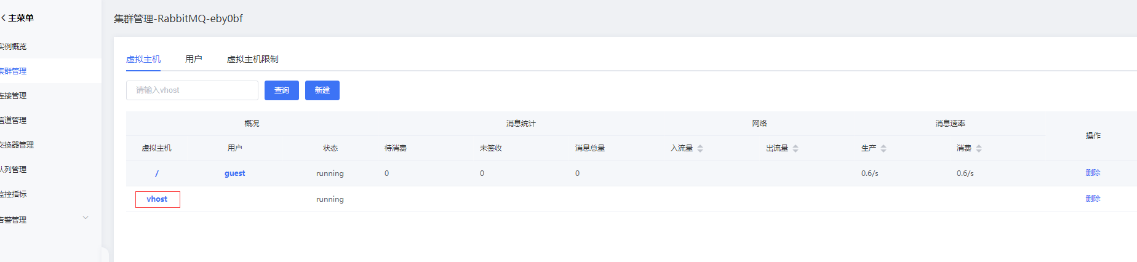The height and width of the screenshot is (262, 1137).
Task: Switch to the 用户 tab
Action: (193, 59)
